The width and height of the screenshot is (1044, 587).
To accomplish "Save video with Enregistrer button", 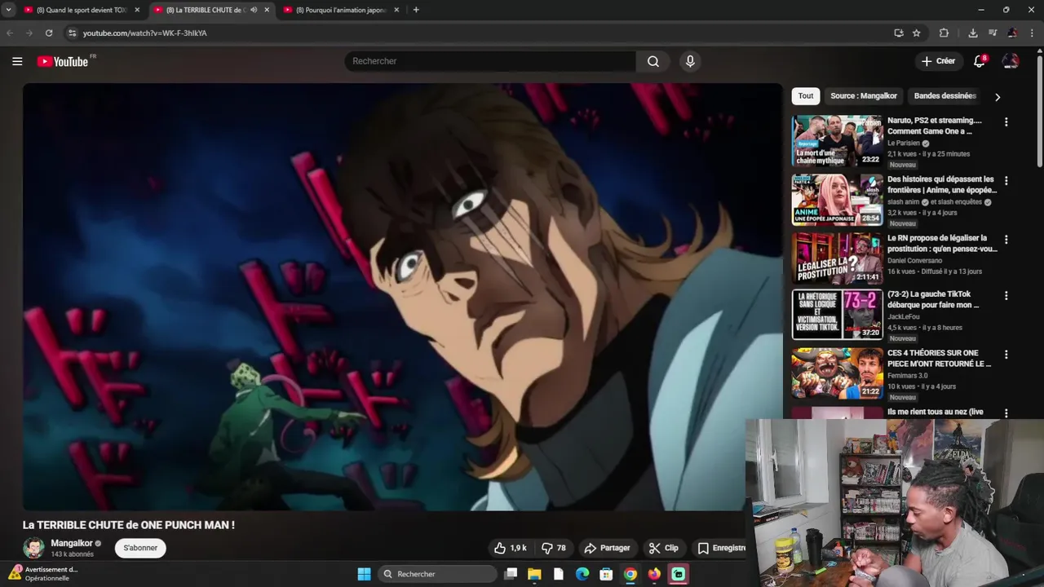I will tap(721, 548).
